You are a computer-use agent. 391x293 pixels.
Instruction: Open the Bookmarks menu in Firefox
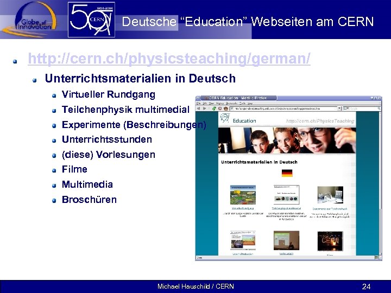pos(232,103)
